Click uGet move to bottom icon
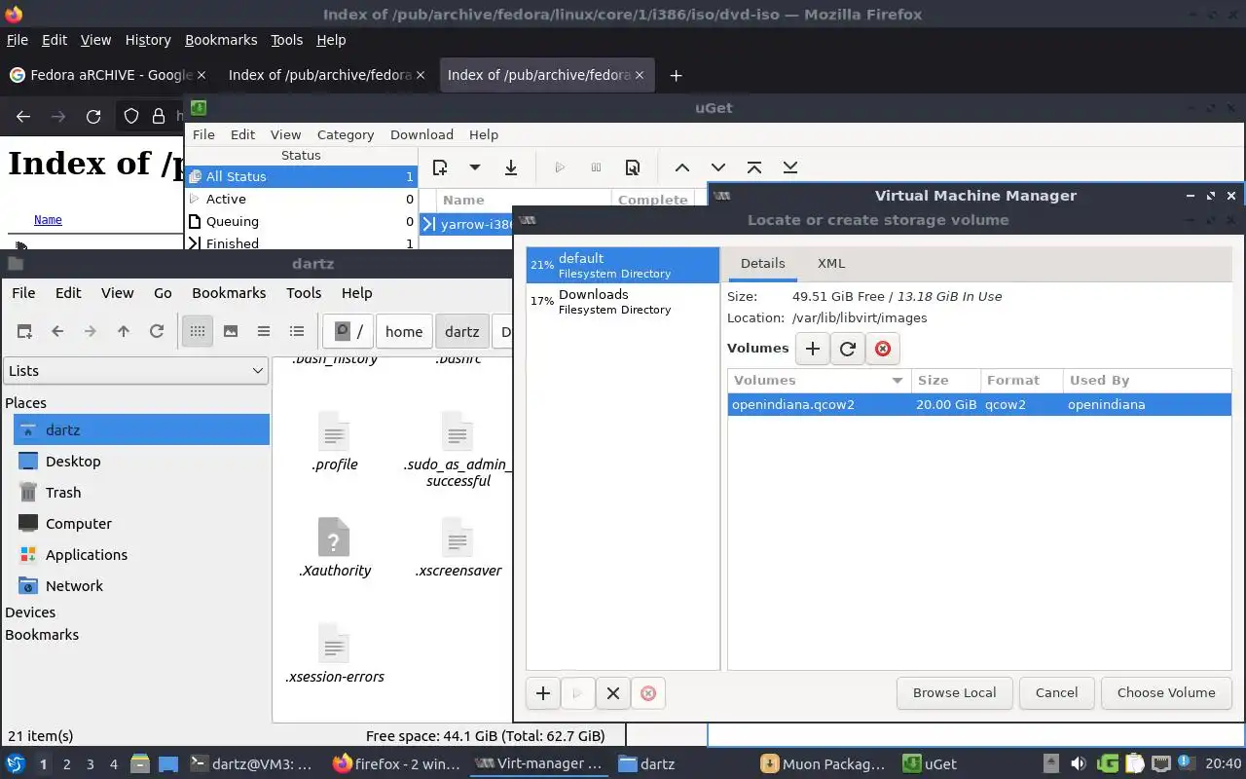 tap(790, 167)
